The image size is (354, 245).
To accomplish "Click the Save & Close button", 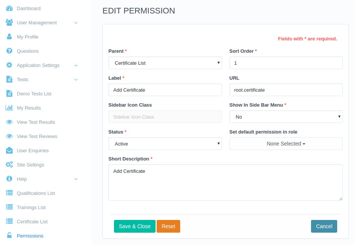I will pos(135,226).
